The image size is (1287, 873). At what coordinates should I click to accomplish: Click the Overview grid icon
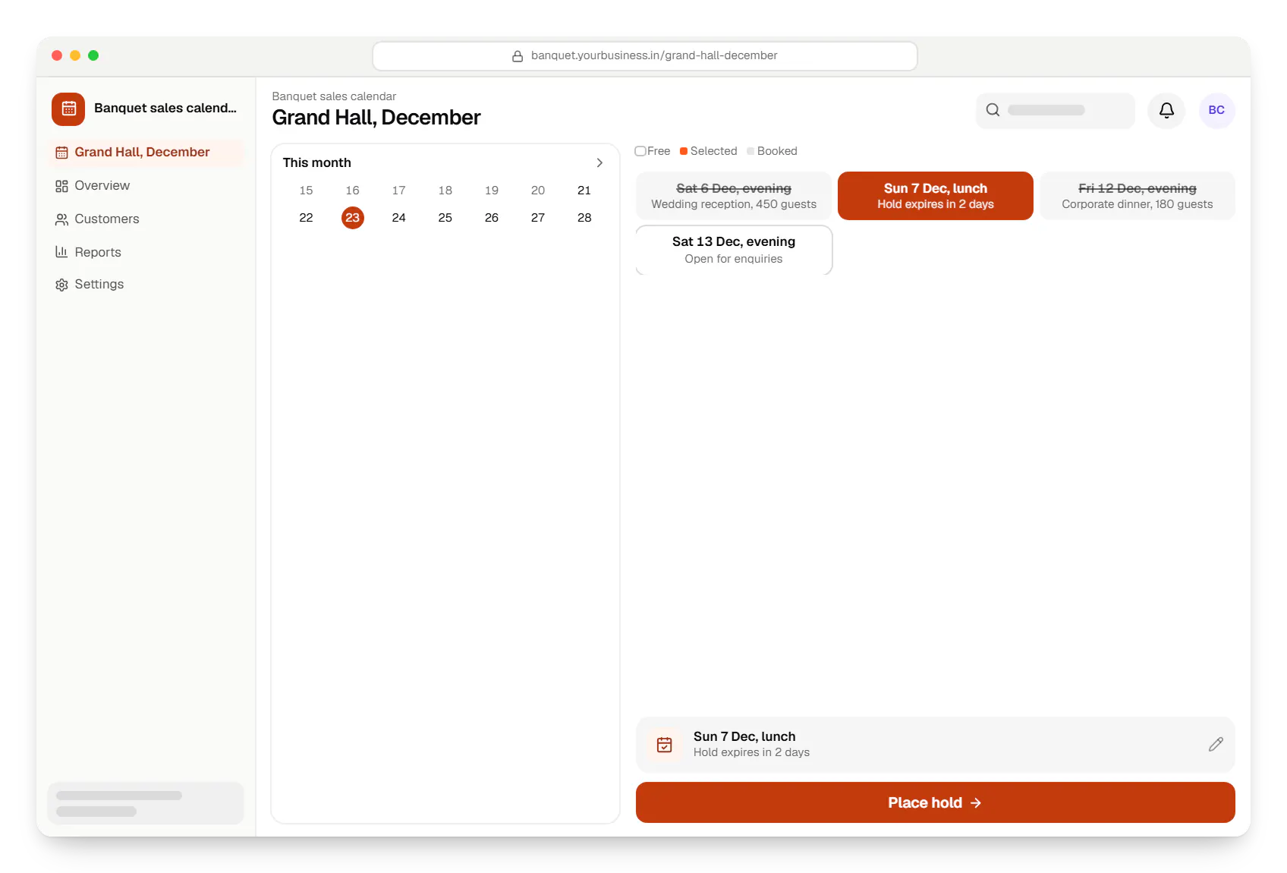pos(61,186)
